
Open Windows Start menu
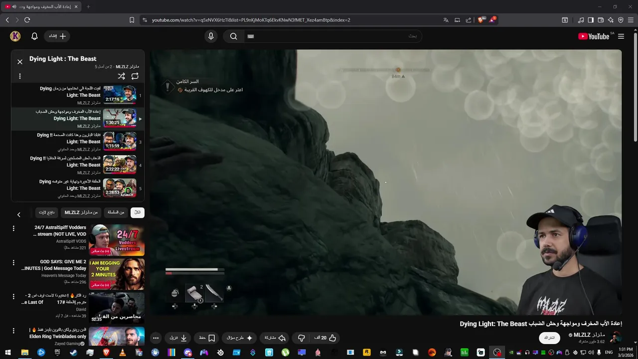(8, 353)
